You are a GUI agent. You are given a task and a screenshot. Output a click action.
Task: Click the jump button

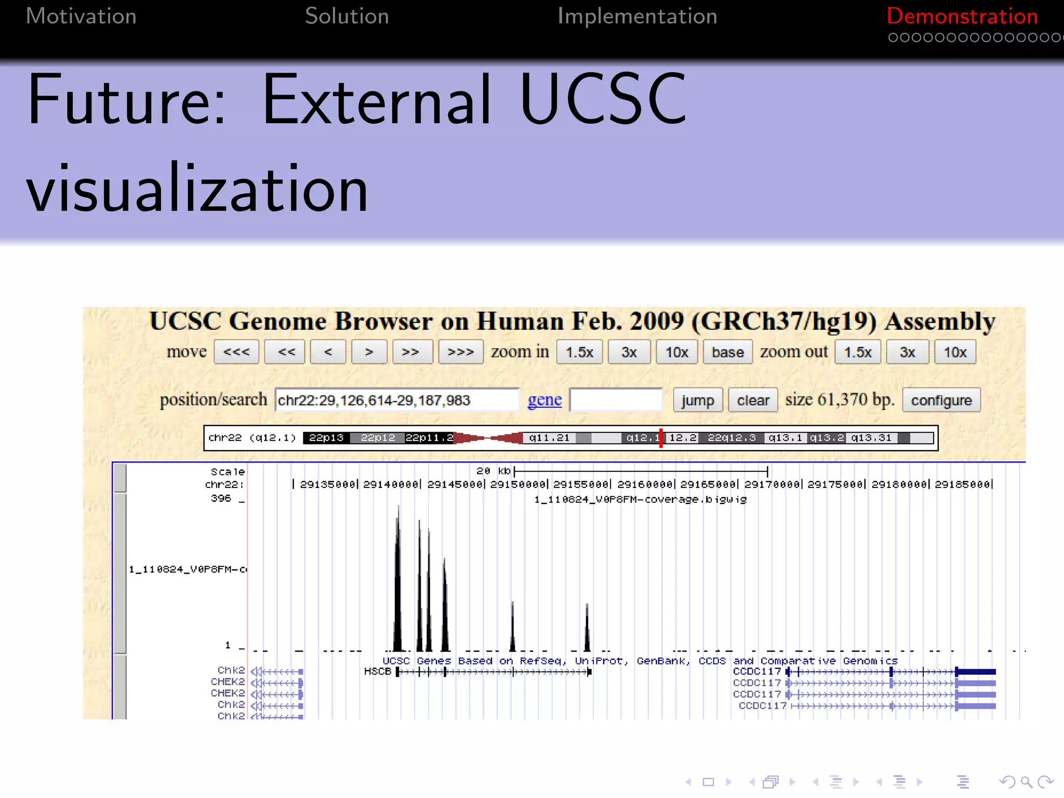click(x=698, y=400)
